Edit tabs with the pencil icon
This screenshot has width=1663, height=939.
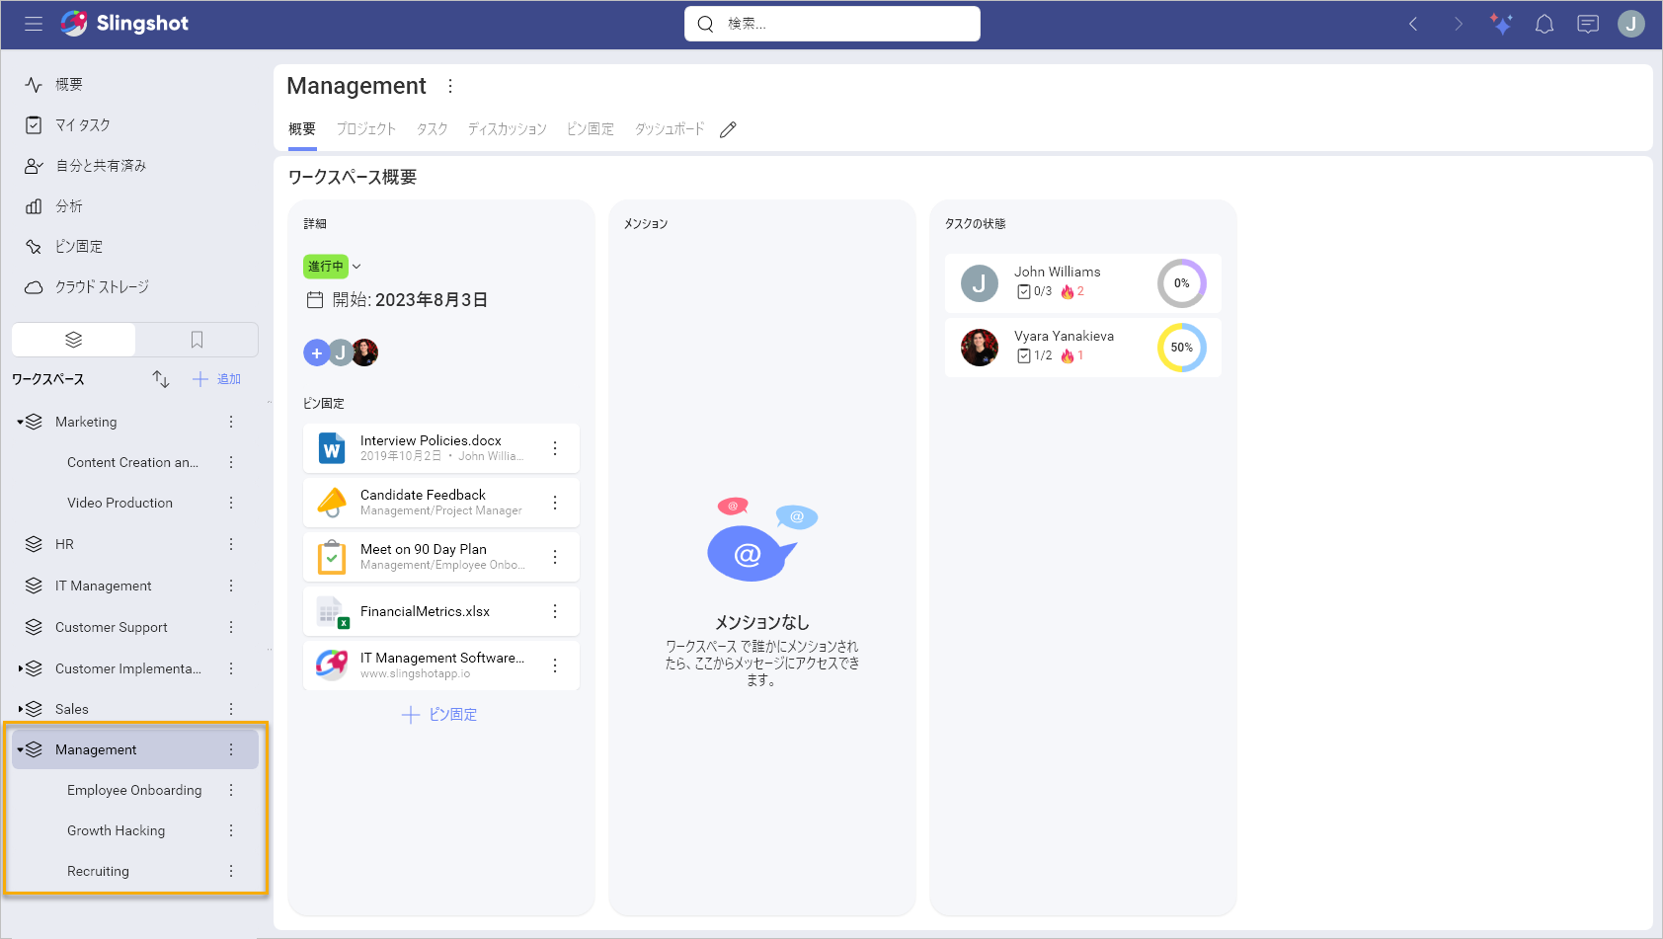click(x=728, y=129)
